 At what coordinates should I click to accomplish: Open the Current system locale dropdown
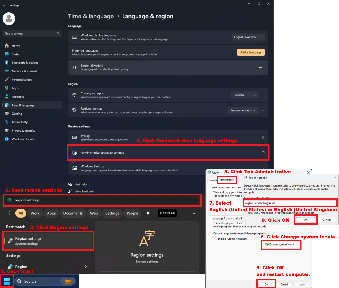(x=290, y=203)
